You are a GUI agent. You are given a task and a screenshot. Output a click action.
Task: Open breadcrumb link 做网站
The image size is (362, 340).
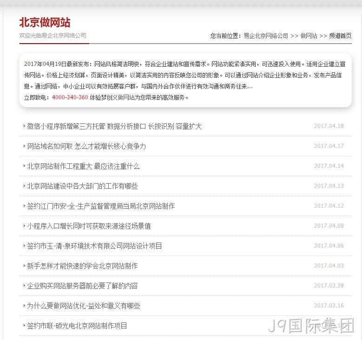[x=309, y=36]
